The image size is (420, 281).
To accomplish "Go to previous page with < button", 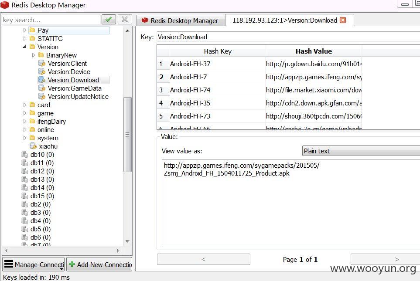I will click(x=204, y=259).
